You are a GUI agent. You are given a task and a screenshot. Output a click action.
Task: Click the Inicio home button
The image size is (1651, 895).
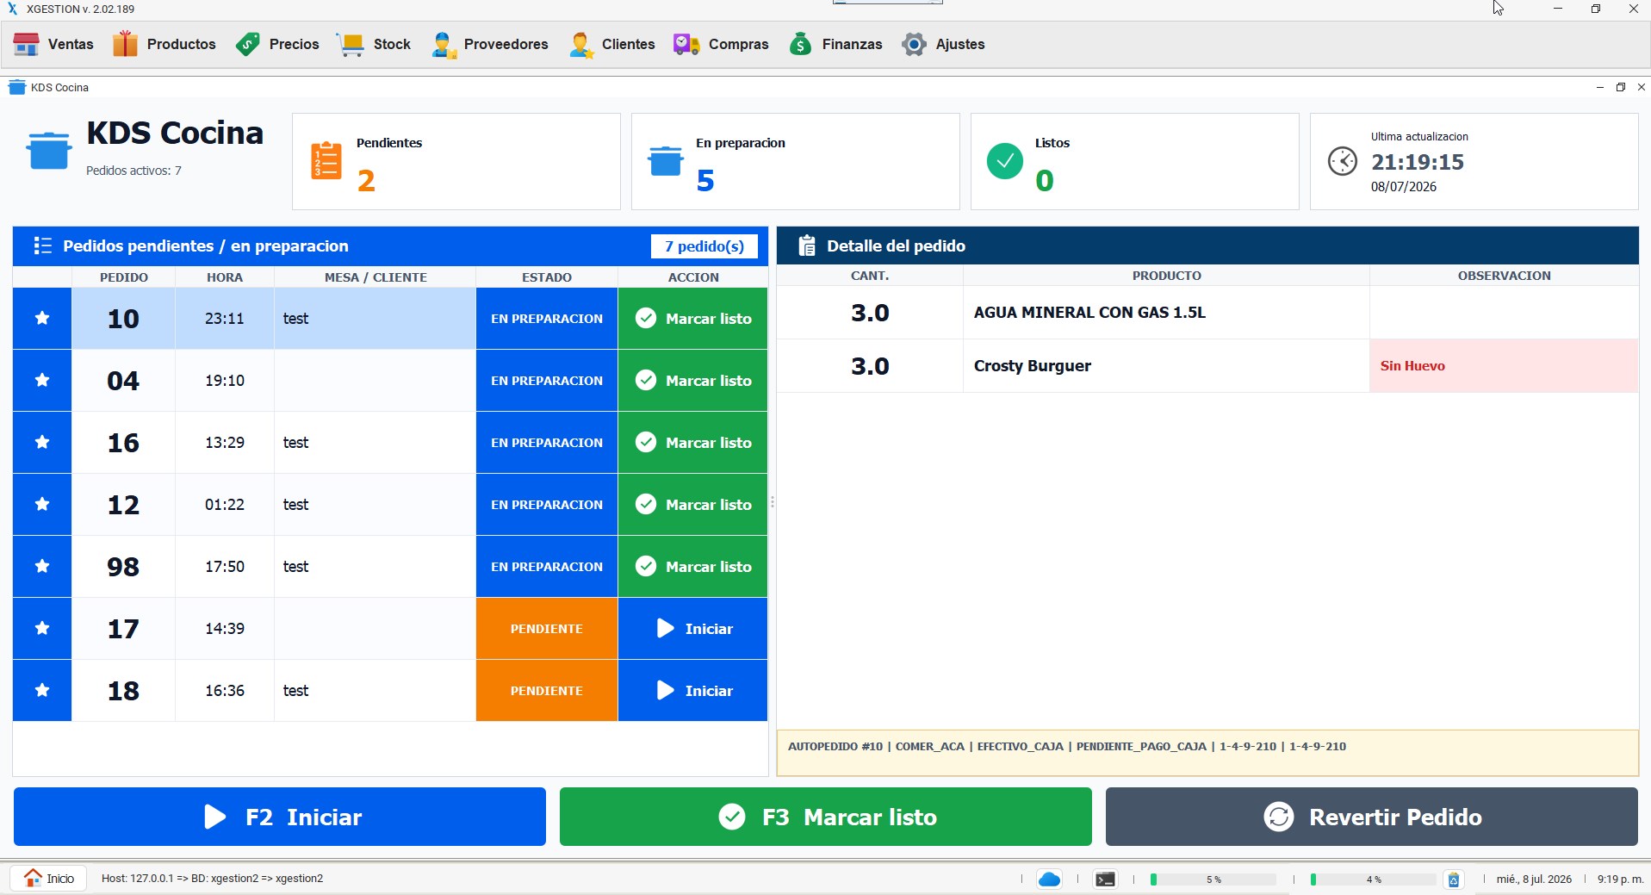49,879
